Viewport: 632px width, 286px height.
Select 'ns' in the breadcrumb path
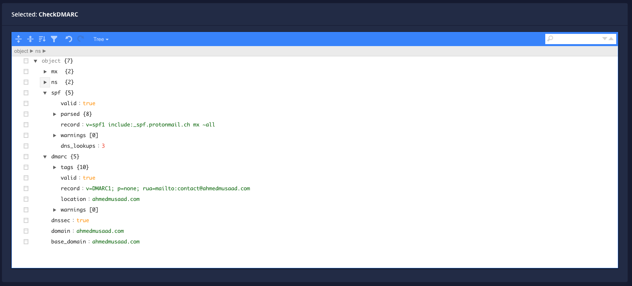pyautogui.click(x=38, y=51)
